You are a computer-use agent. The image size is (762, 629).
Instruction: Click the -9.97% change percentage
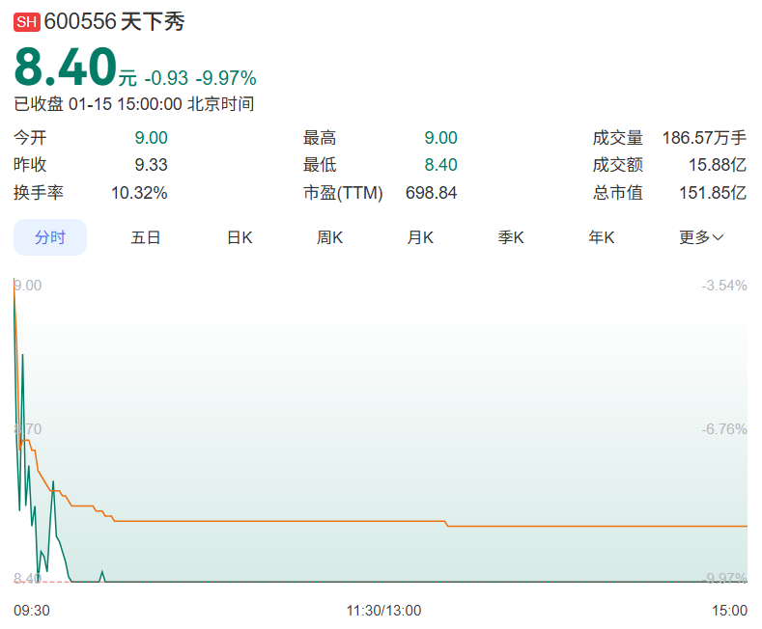(226, 78)
